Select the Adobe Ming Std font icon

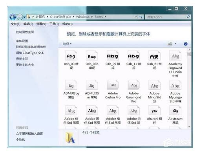click(154, 85)
